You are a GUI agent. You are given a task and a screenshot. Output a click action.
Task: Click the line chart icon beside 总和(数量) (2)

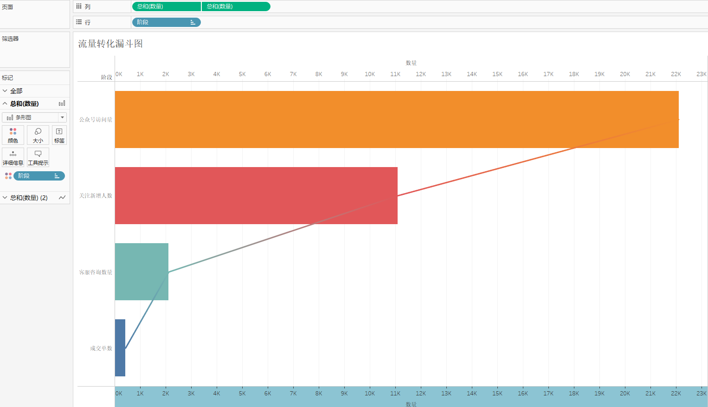click(62, 198)
